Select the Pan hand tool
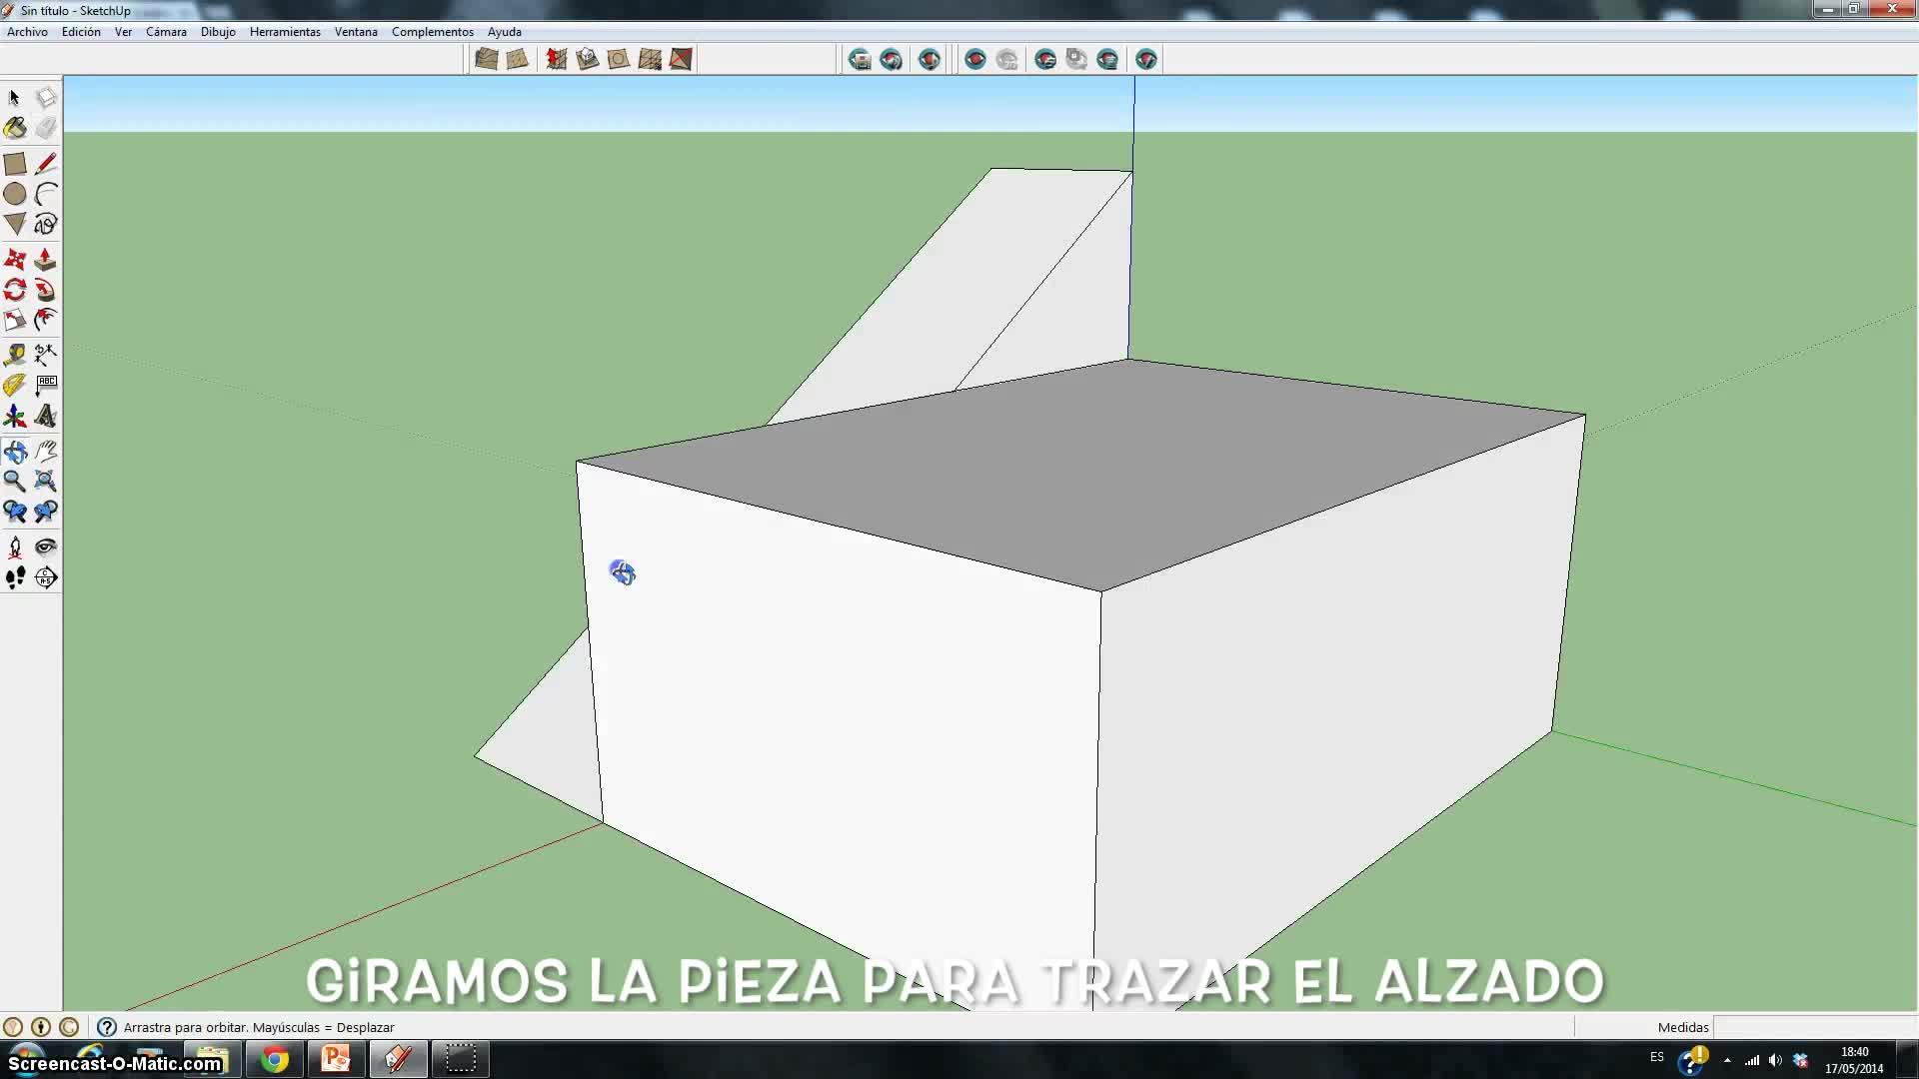1919x1079 pixels. pyautogui.click(x=46, y=452)
